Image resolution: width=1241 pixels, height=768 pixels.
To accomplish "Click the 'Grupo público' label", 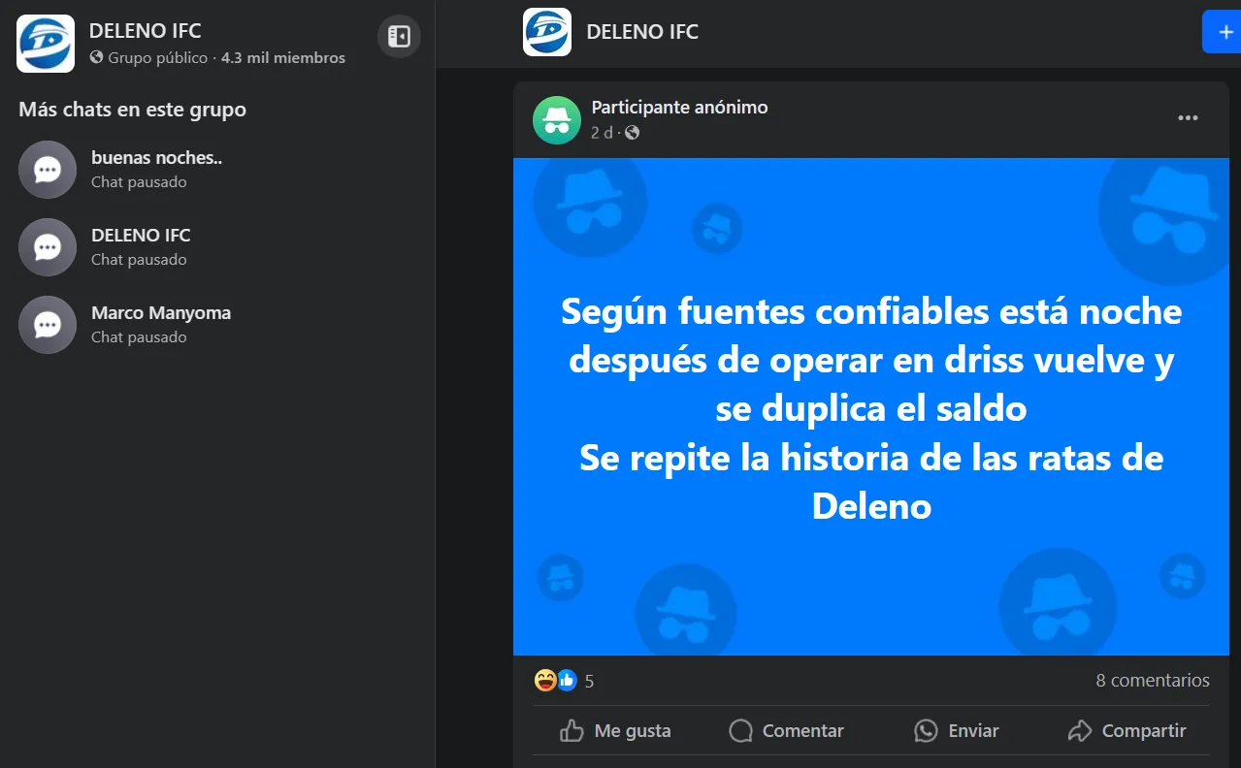I will (x=157, y=58).
